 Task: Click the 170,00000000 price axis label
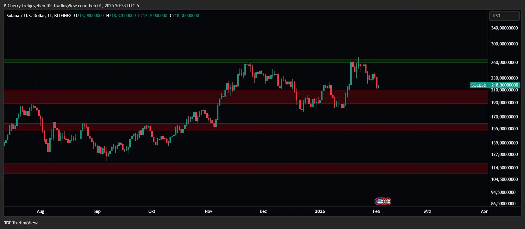click(x=504, y=117)
